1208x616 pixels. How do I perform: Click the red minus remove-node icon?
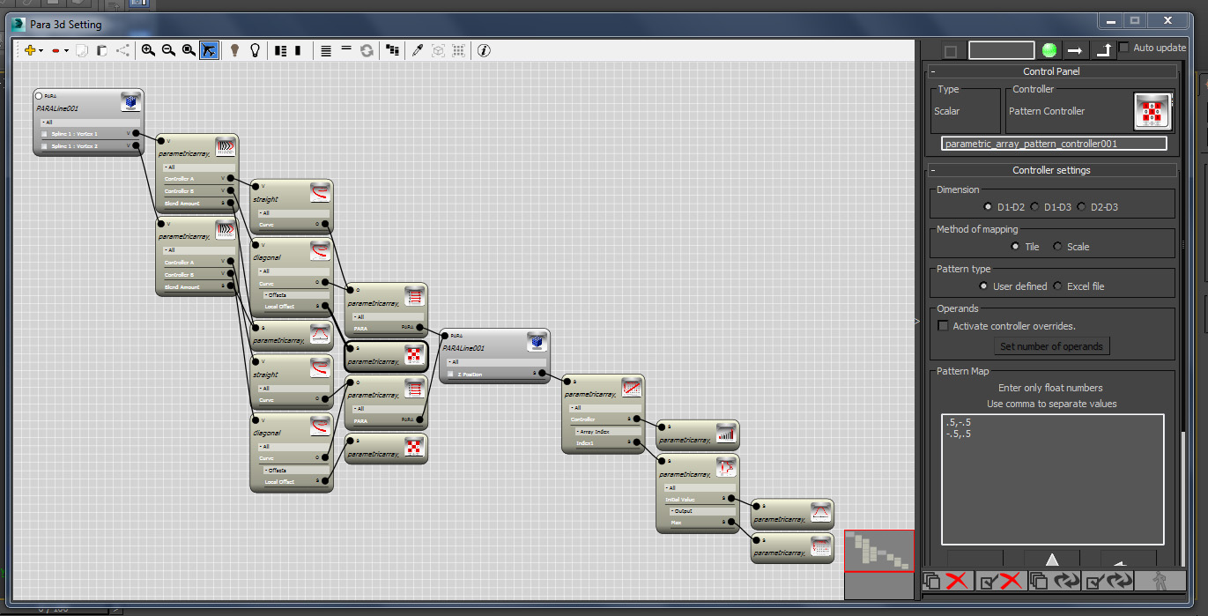(56, 51)
